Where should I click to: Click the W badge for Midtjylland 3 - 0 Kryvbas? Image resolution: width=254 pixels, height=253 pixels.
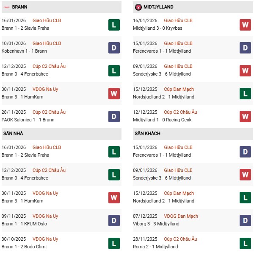[x=246, y=25]
